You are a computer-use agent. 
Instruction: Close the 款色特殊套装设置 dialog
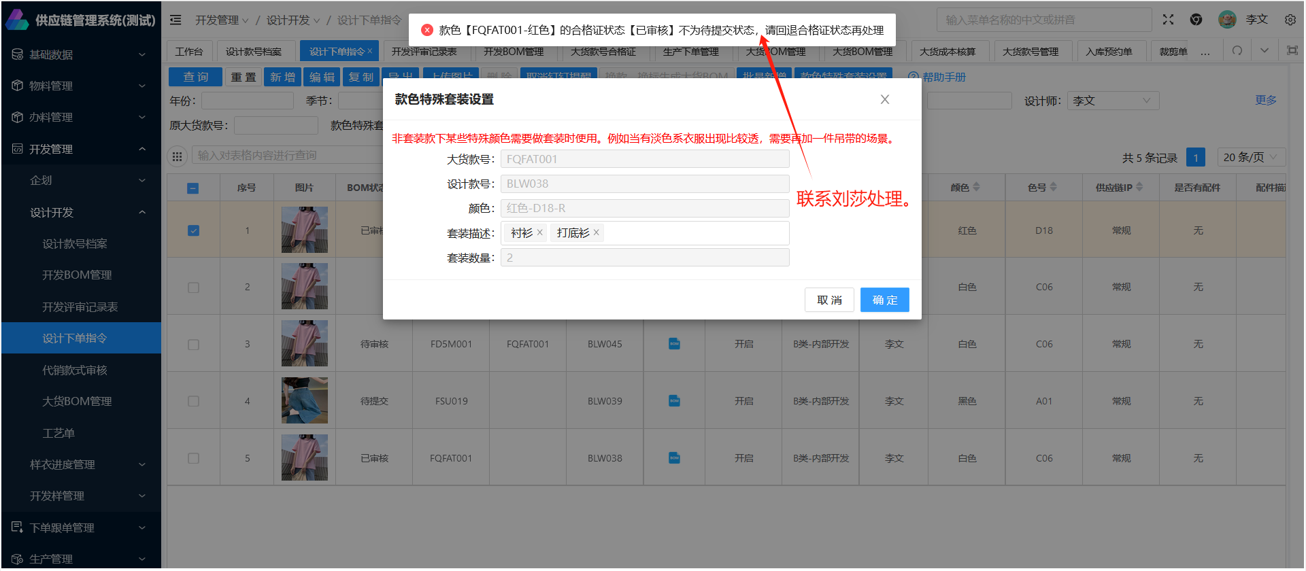tap(884, 99)
